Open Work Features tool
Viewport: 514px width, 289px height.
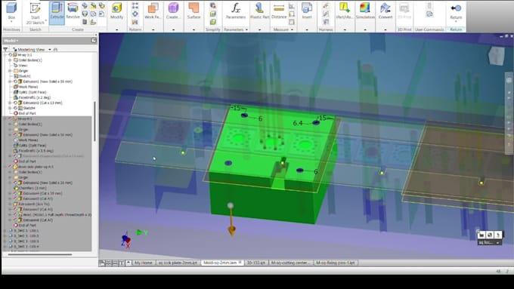click(153, 11)
